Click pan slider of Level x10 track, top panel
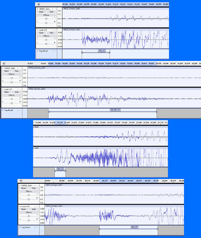The width and height of the screenshot is (201, 238). (x=46, y=44)
